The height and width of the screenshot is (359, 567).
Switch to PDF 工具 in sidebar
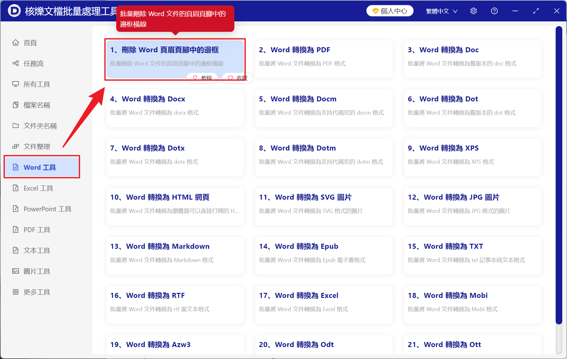[37, 230]
